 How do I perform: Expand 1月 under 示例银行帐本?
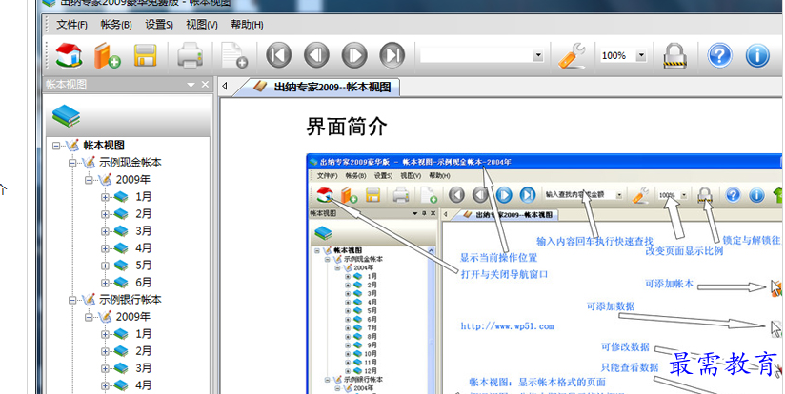coord(105,334)
